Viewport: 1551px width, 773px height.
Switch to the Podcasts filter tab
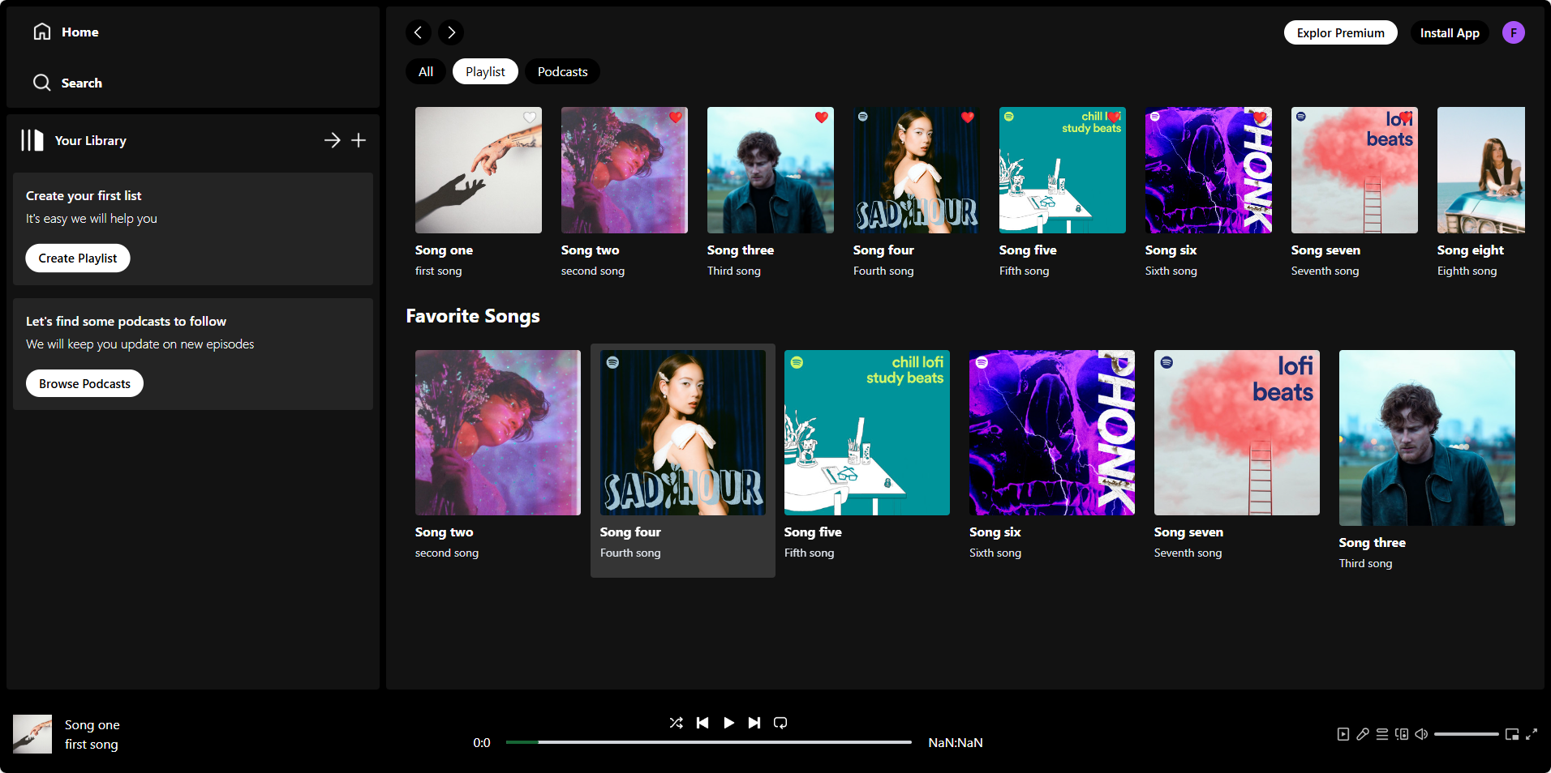pyautogui.click(x=562, y=71)
